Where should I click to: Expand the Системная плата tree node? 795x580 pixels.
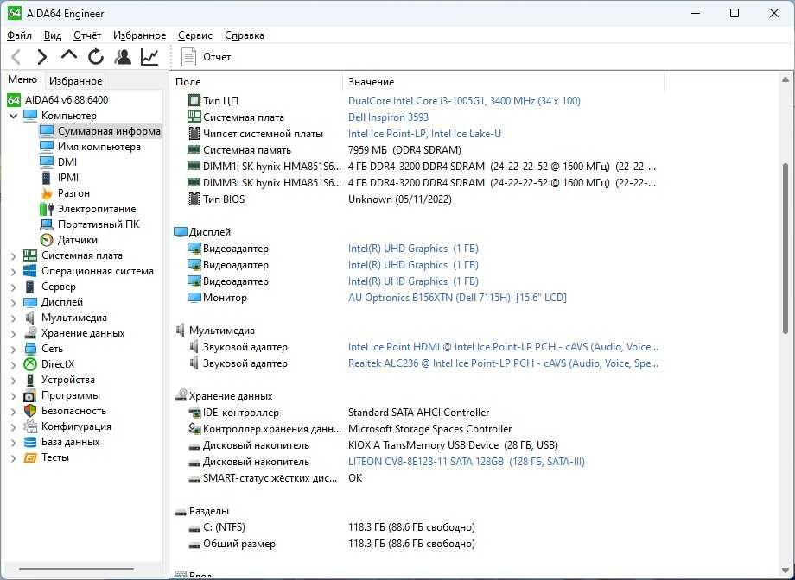(x=14, y=255)
